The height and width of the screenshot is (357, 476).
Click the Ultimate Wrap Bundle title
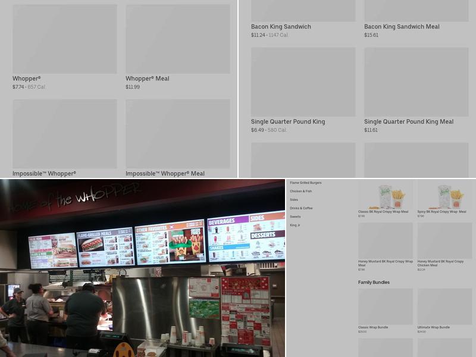[x=434, y=327]
